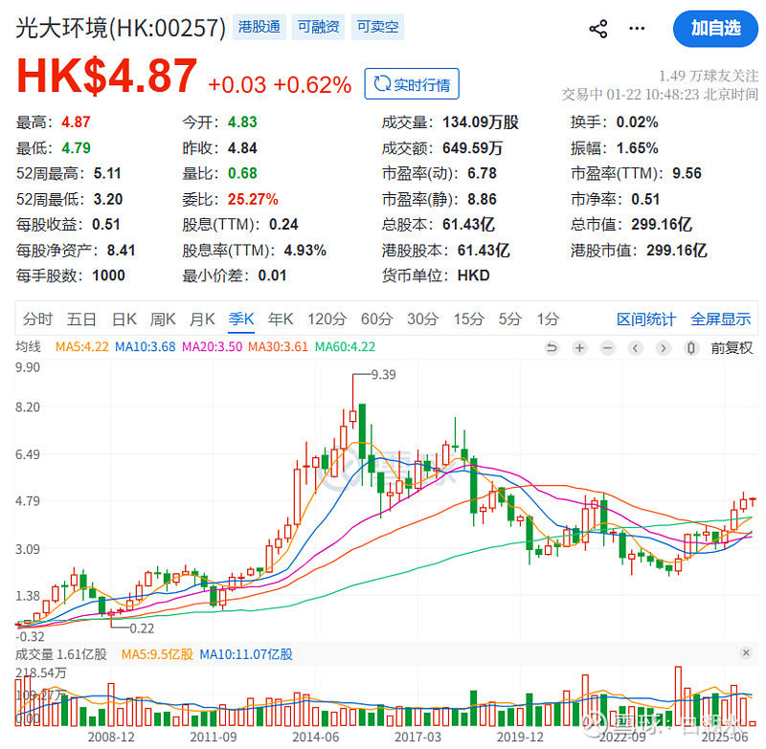Image resolution: width=766 pixels, height=749 pixels.
Task: Click 1.49 万球友关注 text
Action: pyautogui.click(x=709, y=77)
